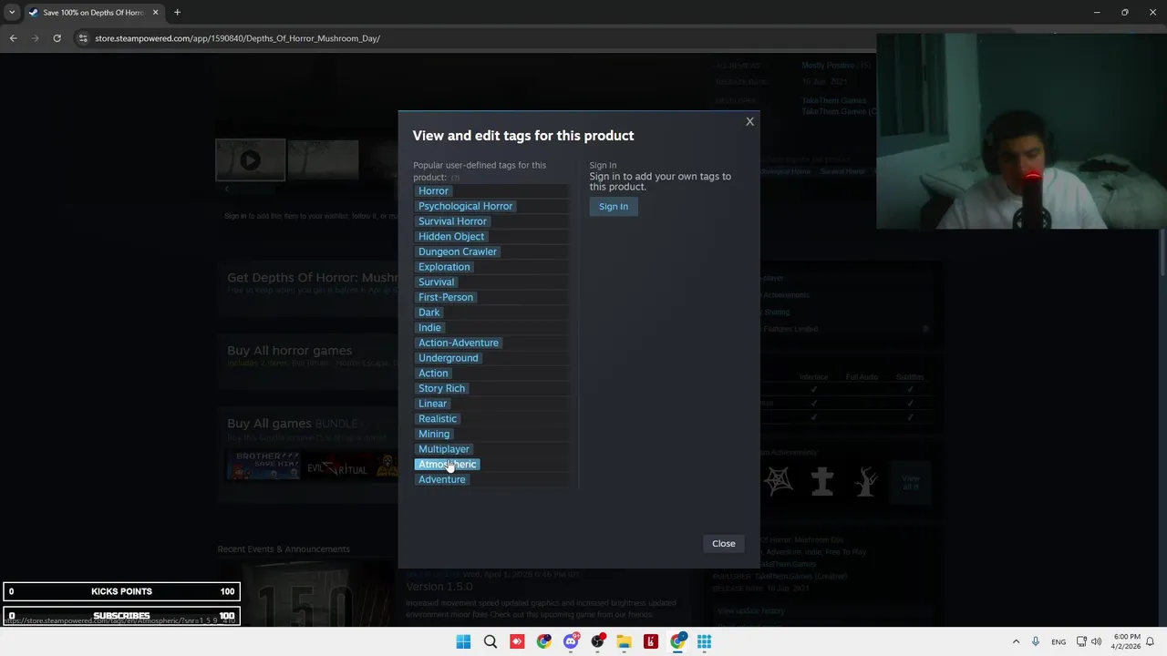
Task: Open the notification bell icon
Action: point(1151,641)
